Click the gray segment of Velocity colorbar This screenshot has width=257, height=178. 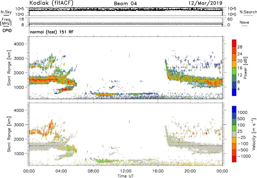point(234,134)
